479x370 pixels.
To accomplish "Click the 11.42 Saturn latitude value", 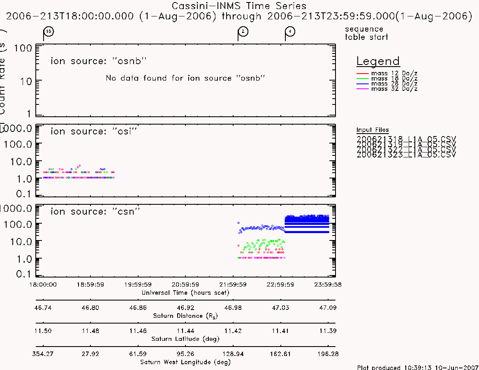I will 233,331.
